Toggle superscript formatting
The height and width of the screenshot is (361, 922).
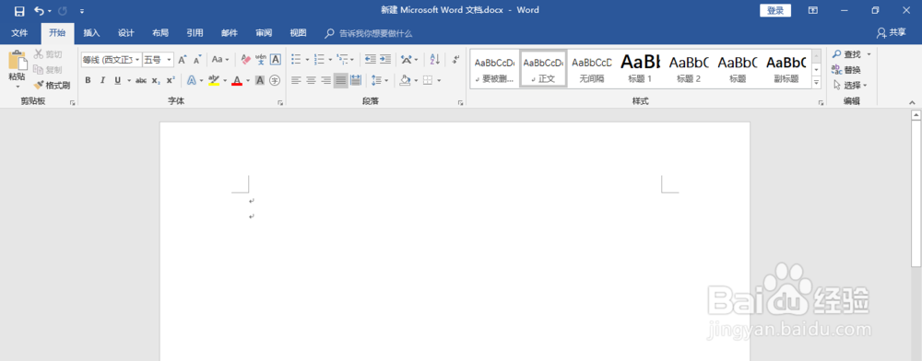pos(171,80)
